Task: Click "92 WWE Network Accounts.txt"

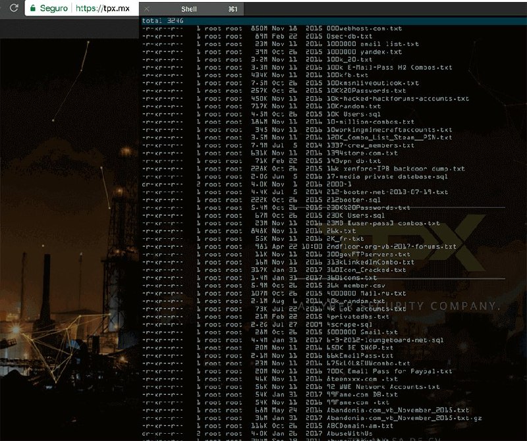Action: click(383, 387)
